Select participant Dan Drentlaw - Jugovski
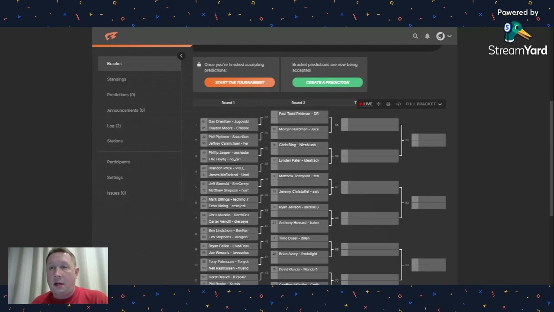 (229, 121)
